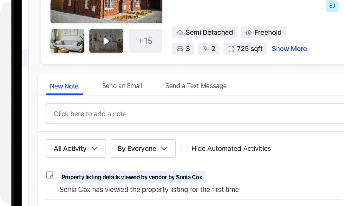Click the SJ user avatar

[x=332, y=6]
